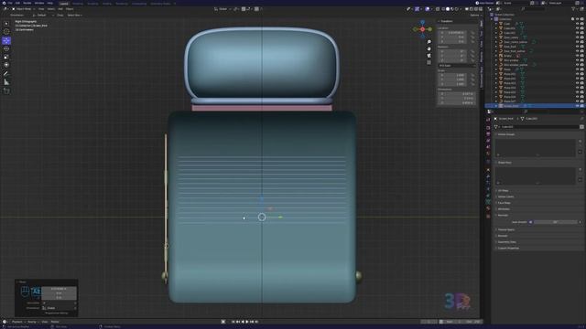Select the Measure ruler tool
Screen dimensions: 586x329
[6, 82]
